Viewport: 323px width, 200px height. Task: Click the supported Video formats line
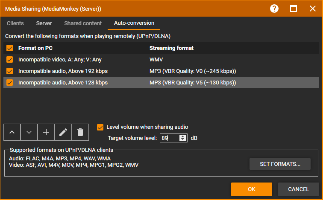74,165
